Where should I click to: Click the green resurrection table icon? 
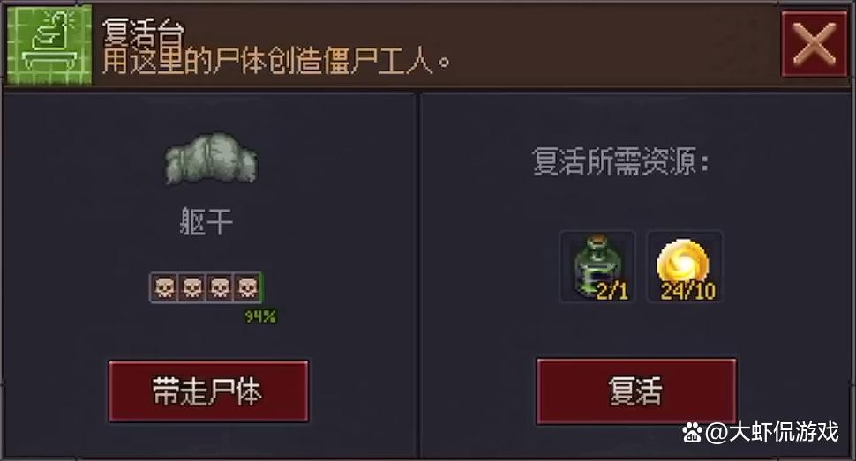coord(49,44)
